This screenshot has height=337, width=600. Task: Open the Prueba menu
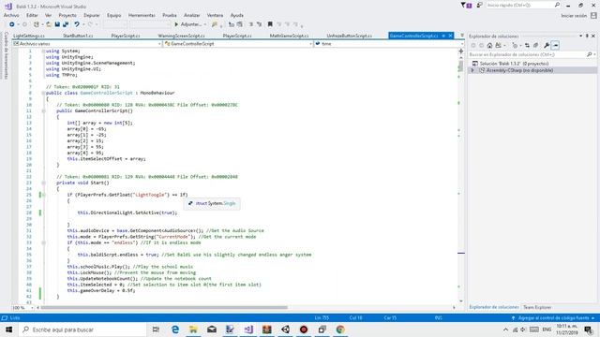(x=170, y=15)
